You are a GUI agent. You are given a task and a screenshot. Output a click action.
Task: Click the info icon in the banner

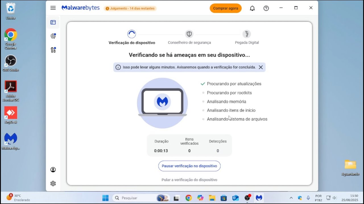pyautogui.click(x=118, y=67)
